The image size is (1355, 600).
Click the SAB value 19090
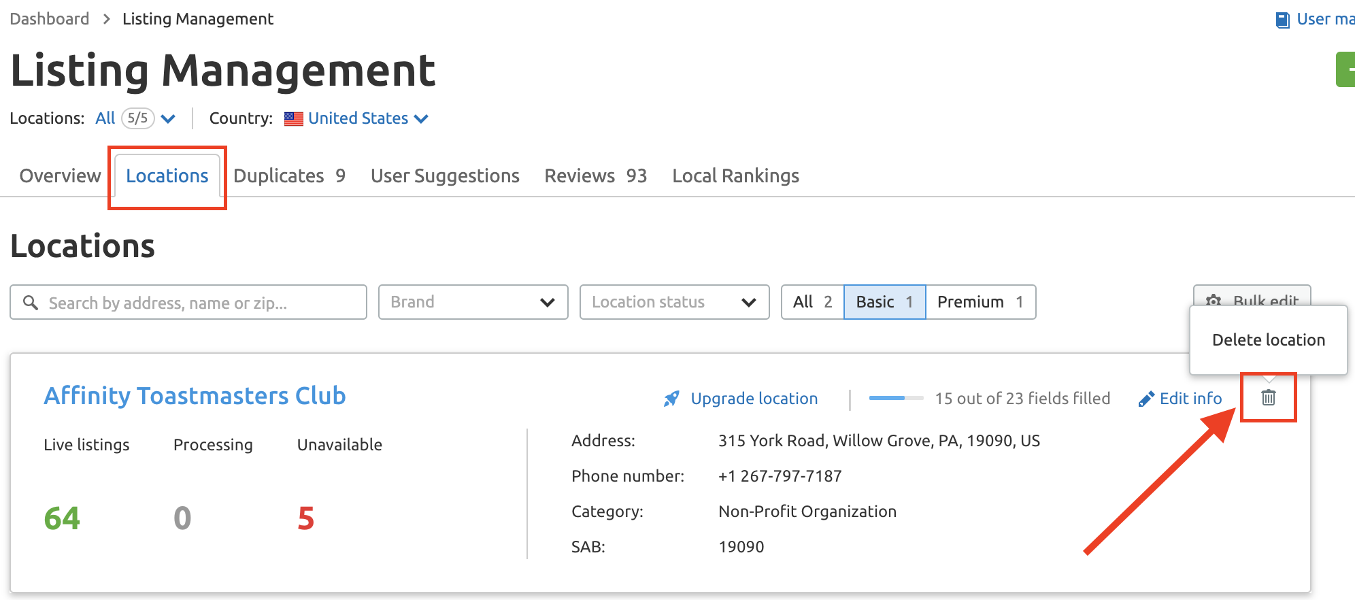741,547
